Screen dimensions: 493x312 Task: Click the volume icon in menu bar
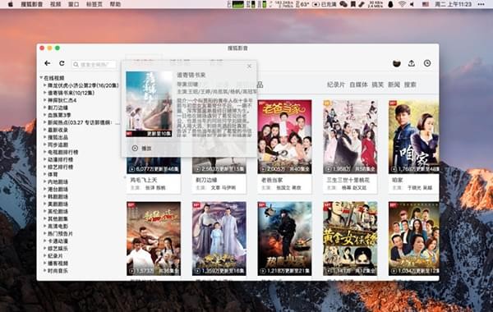pyautogui.click(x=412, y=4)
